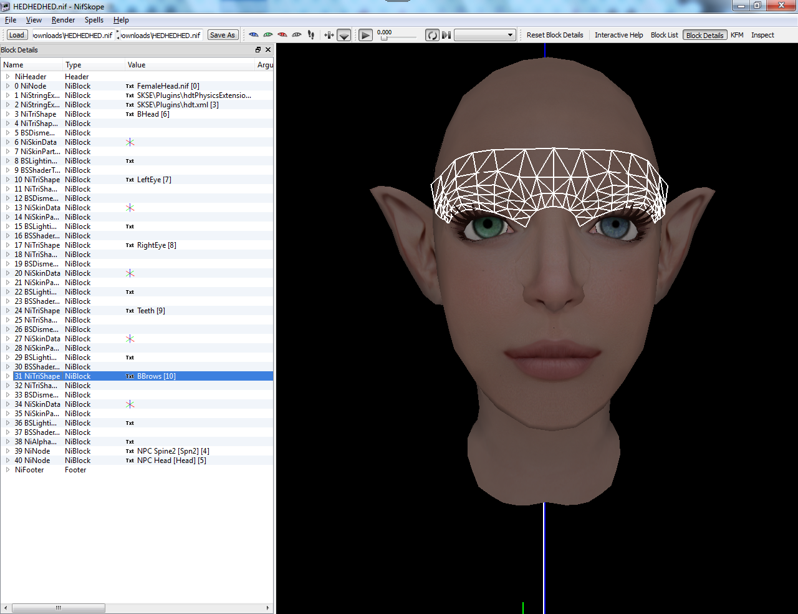Select the red eye side view icon
798x614 pixels.
pos(282,35)
